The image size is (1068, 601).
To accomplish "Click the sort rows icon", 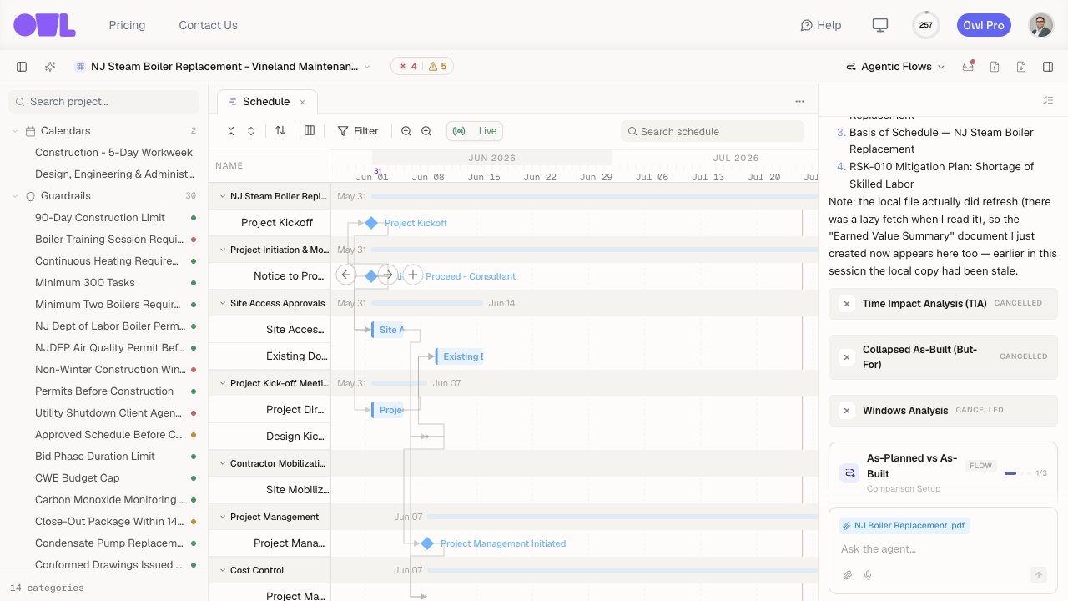I will click(280, 131).
